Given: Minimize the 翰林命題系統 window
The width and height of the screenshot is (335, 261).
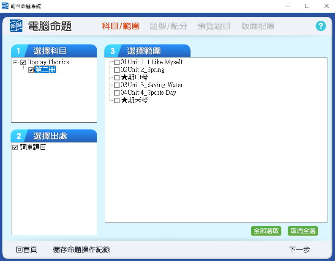Looking at the screenshot, I should (x=288, y=6).
